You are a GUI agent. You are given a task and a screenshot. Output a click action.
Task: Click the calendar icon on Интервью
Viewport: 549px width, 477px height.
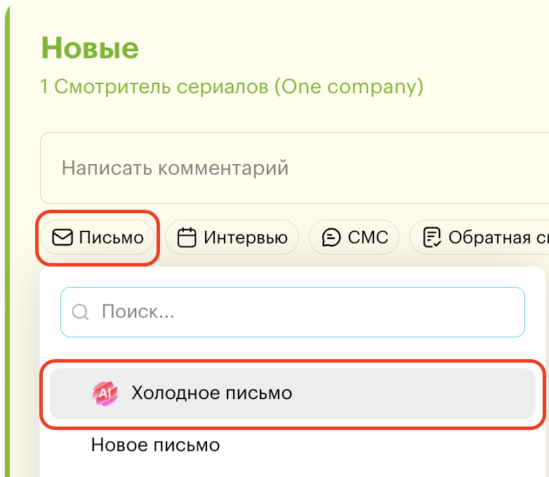coord(186,238)
